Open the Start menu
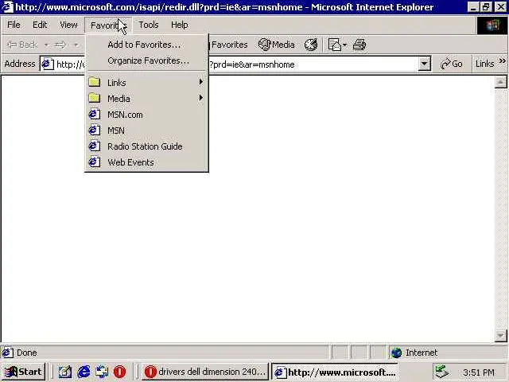Image resolution: width=509 pixels, height=382 pixels. click(23, 372)
